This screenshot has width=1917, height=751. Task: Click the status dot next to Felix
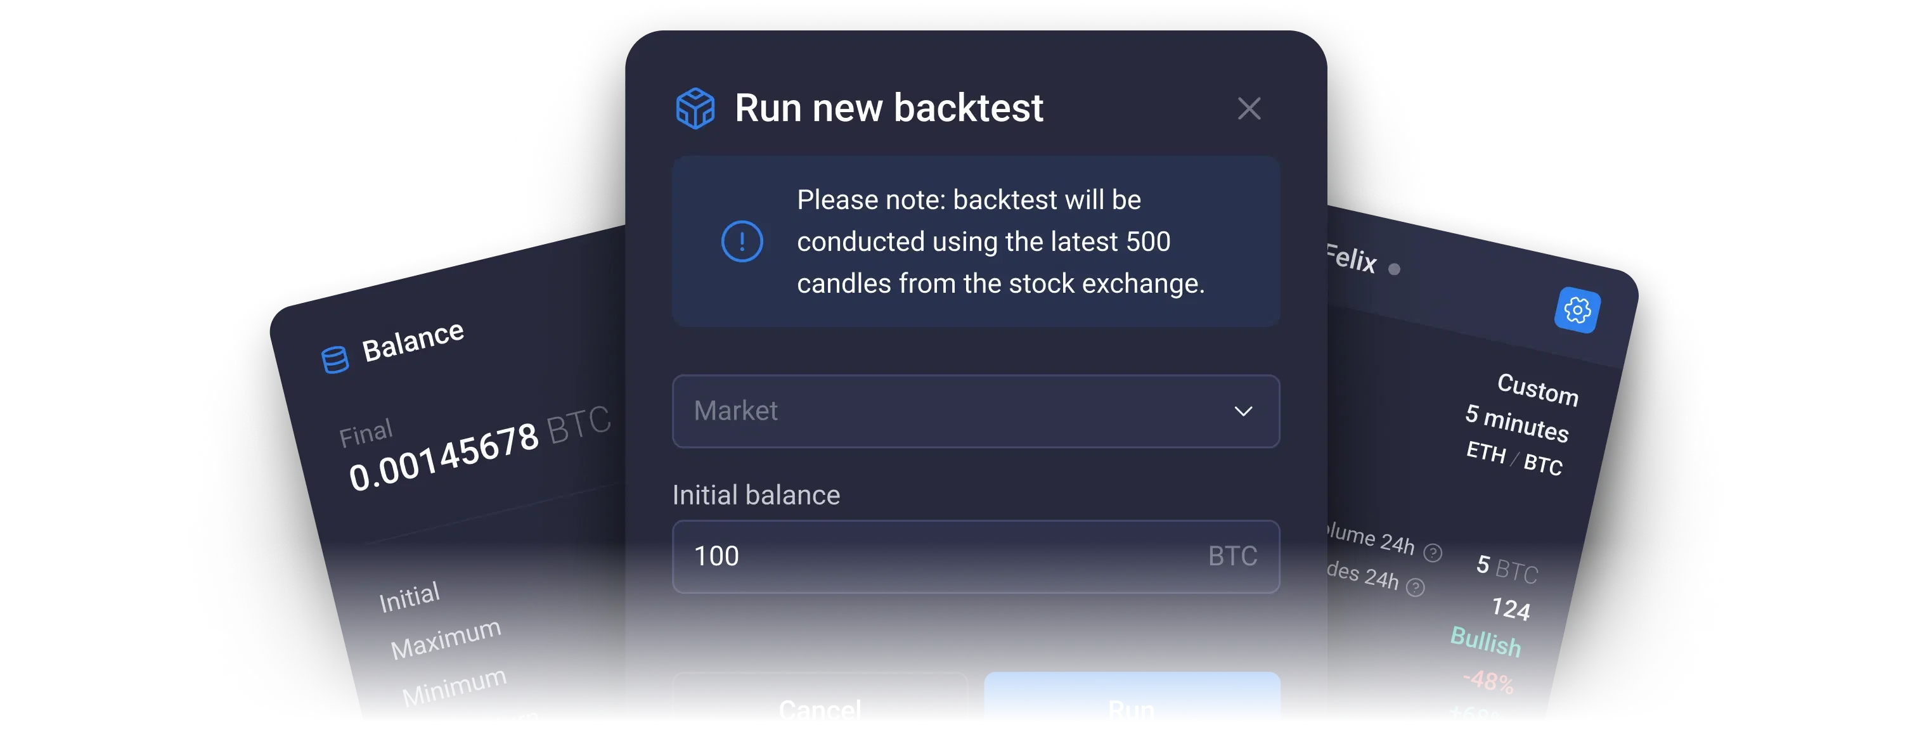(x=1394, y=269)
